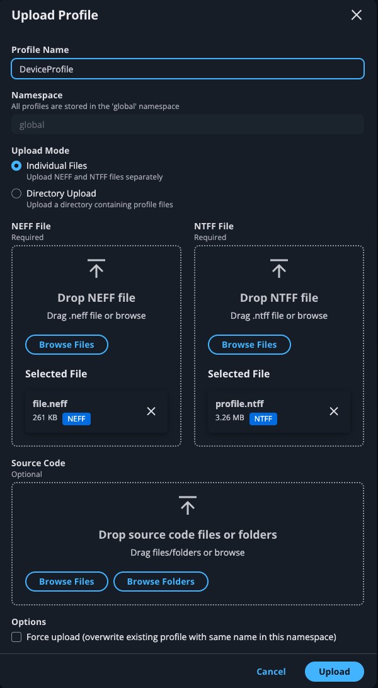Dismiss the Upload Profile dialog with the X

pos(356,14)
